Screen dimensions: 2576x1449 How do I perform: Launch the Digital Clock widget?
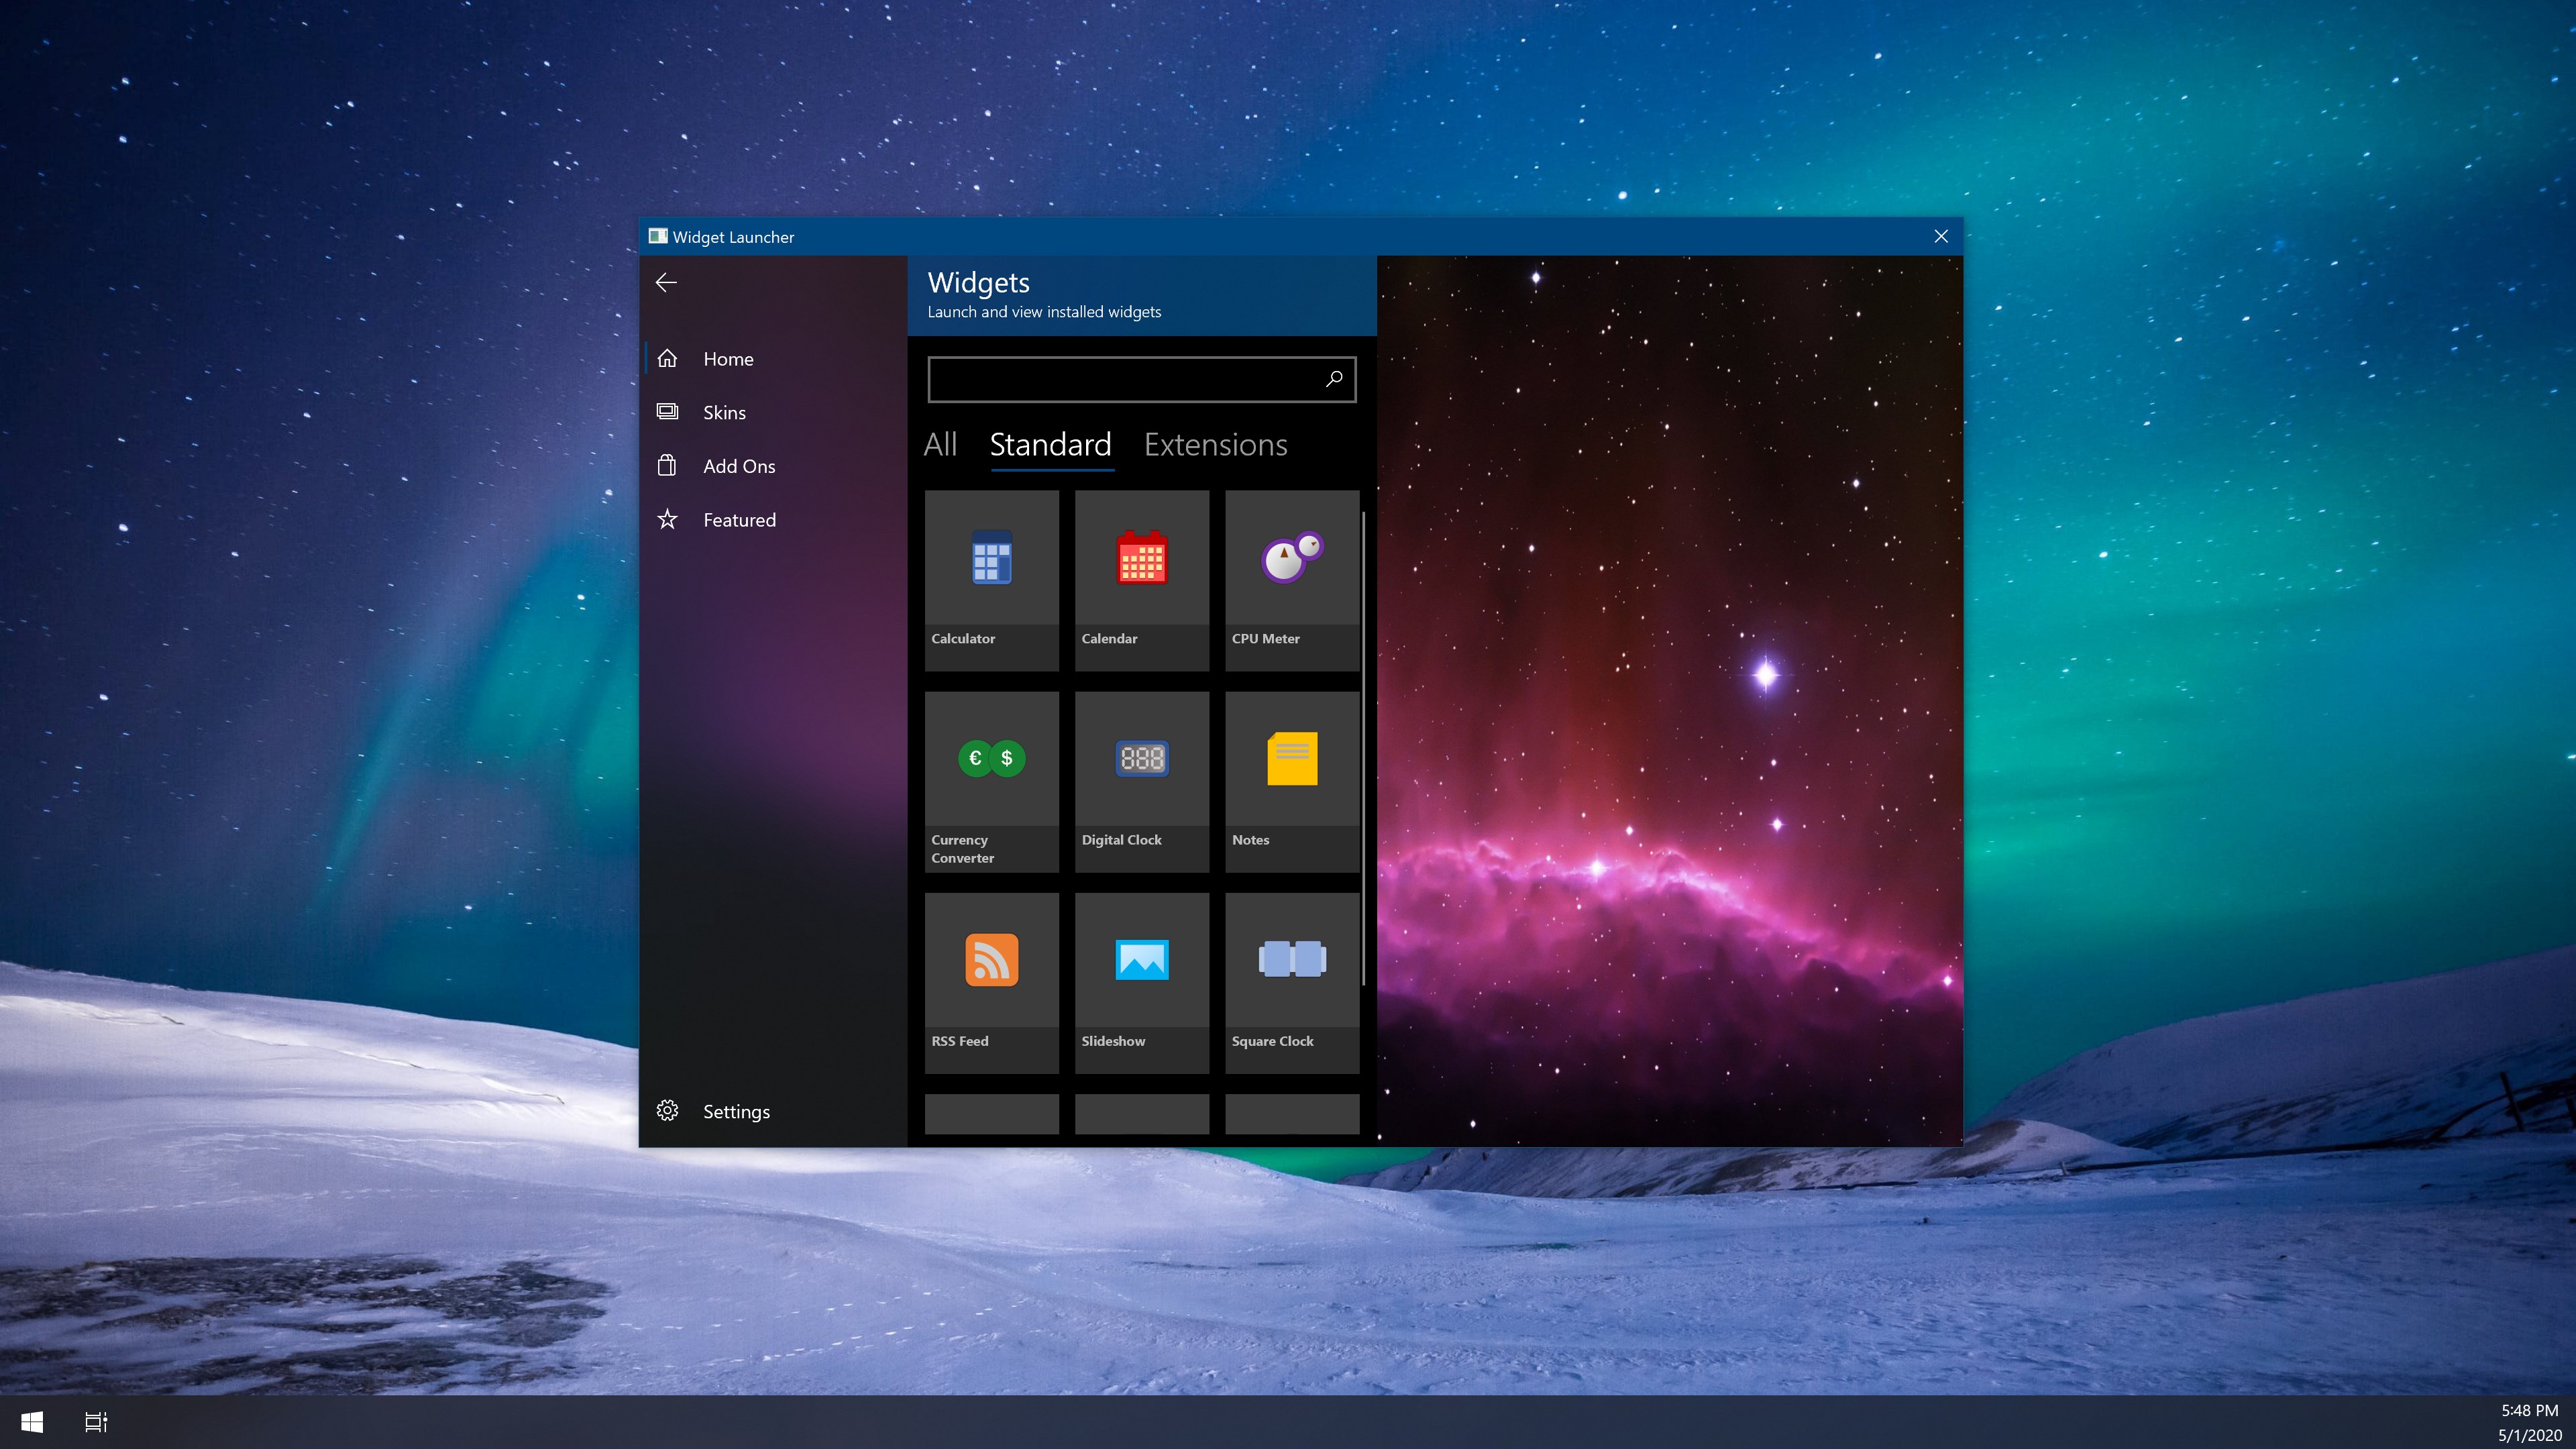tap(1141, 781)
